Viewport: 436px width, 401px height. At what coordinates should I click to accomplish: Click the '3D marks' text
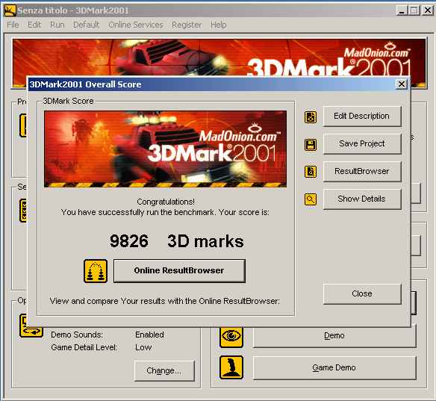coord(205,241)
